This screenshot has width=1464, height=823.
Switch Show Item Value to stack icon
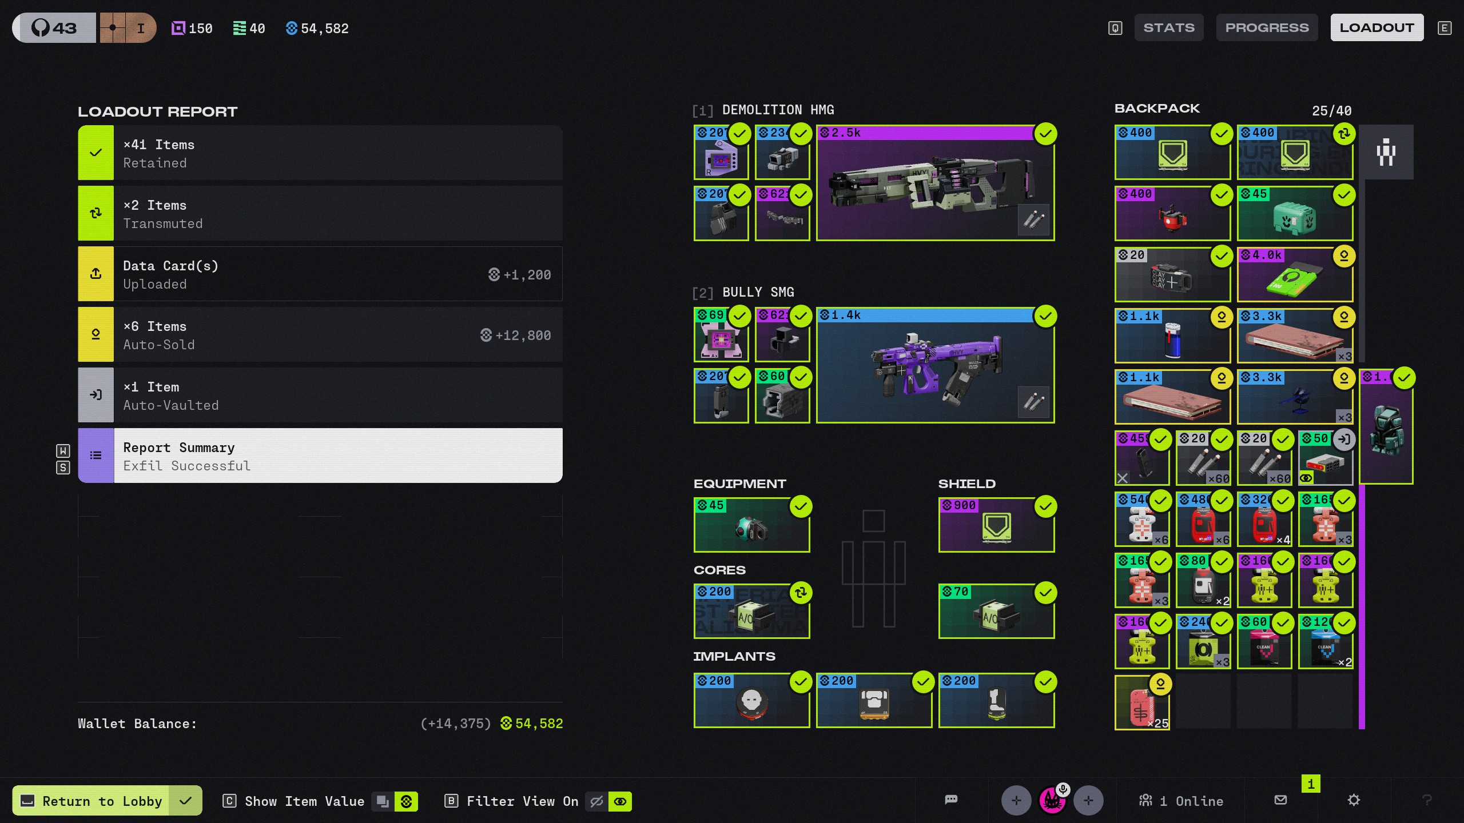tap(383, 802)
